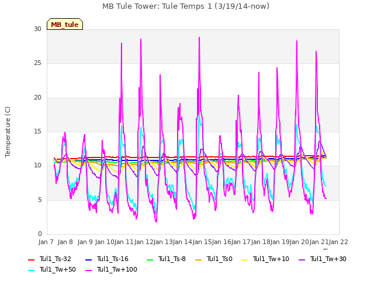The image size is (374, 281).
Task: Select the chart title text
Action: 186,6
